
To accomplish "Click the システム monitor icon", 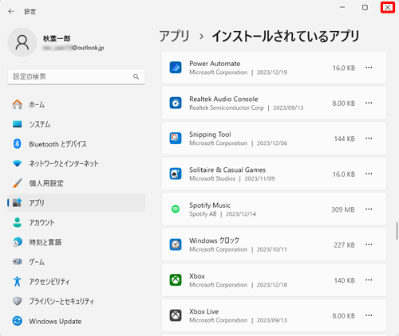I will pyautogui.click(x=18, y=124).
